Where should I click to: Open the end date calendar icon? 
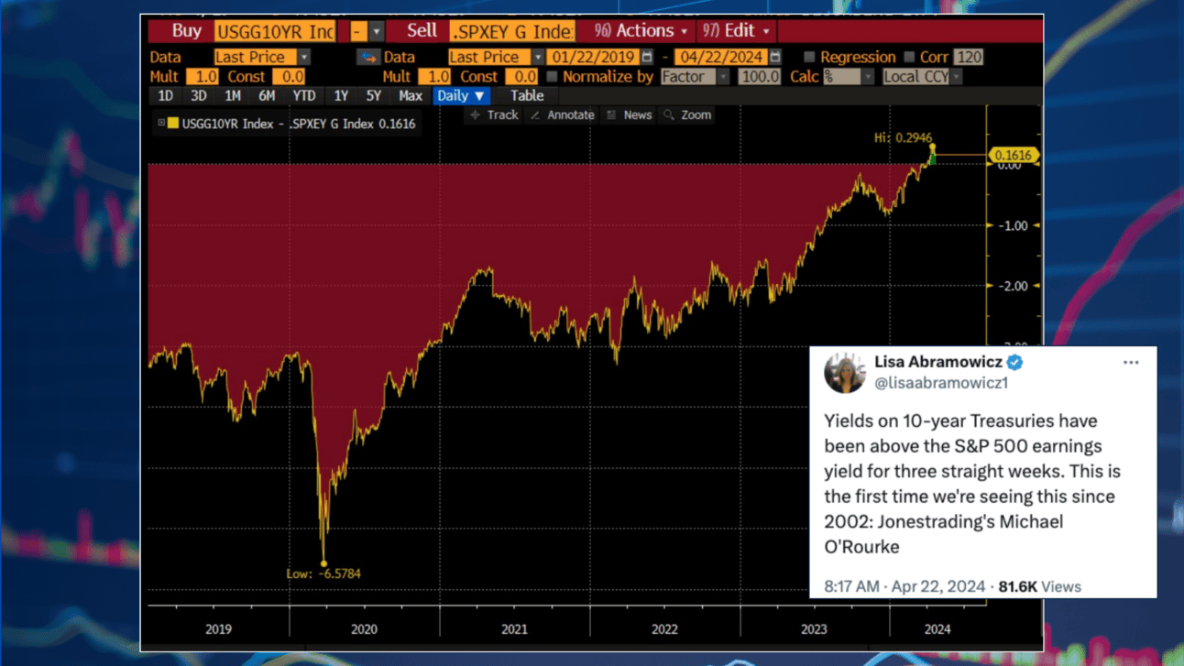pos(775,57)
